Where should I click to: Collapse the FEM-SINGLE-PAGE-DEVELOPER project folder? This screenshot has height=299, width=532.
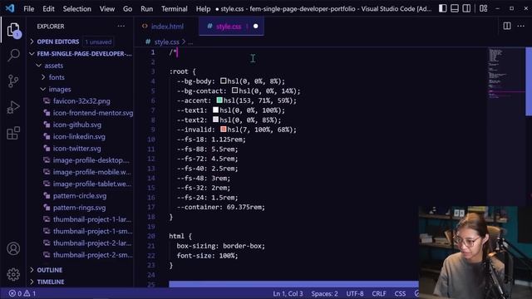pos(81,53)
